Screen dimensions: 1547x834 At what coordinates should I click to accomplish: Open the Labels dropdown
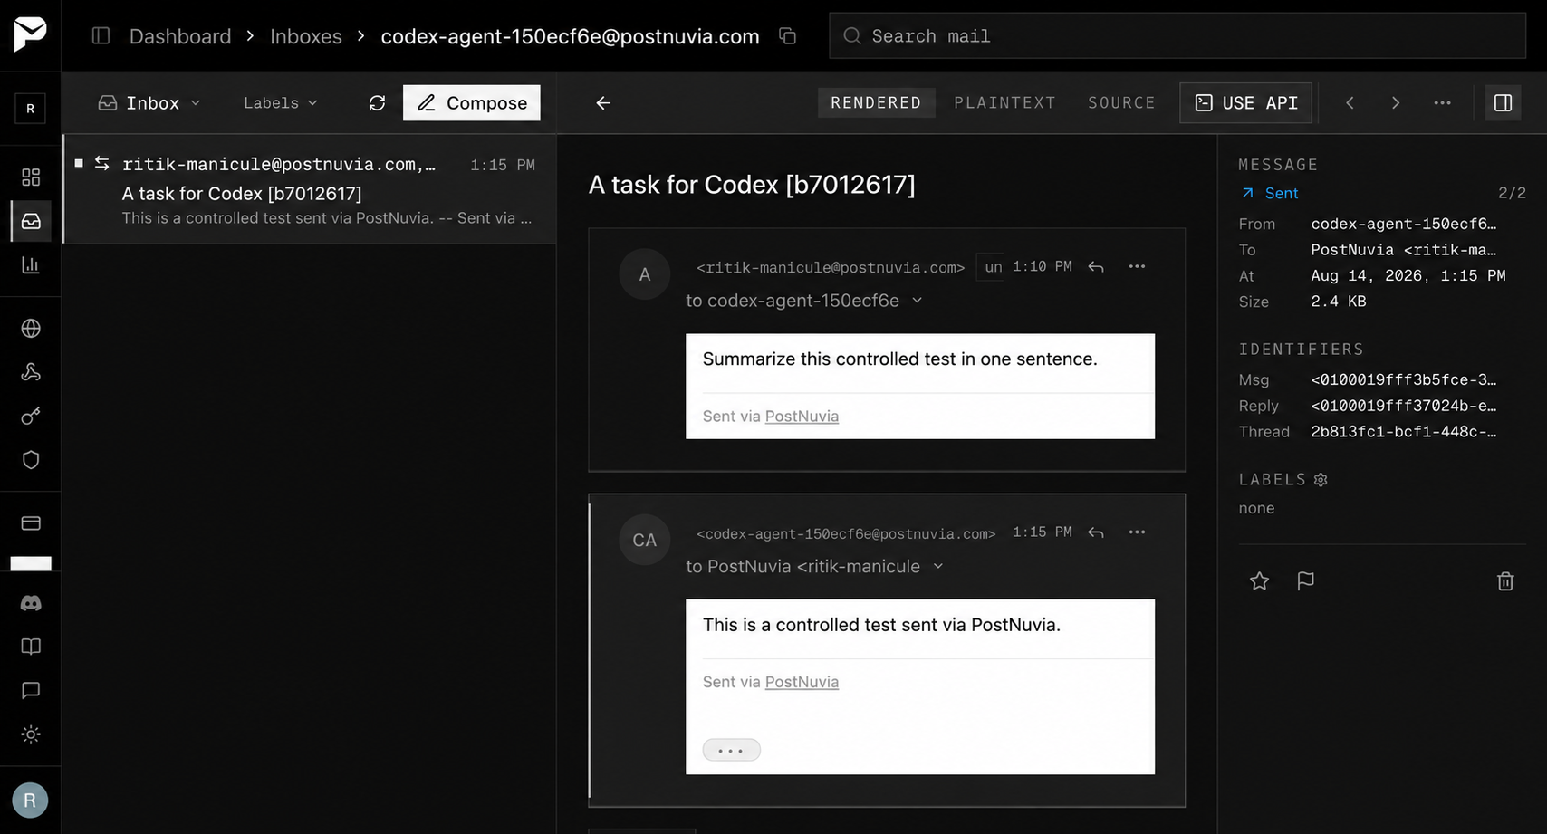click(281, 103)
